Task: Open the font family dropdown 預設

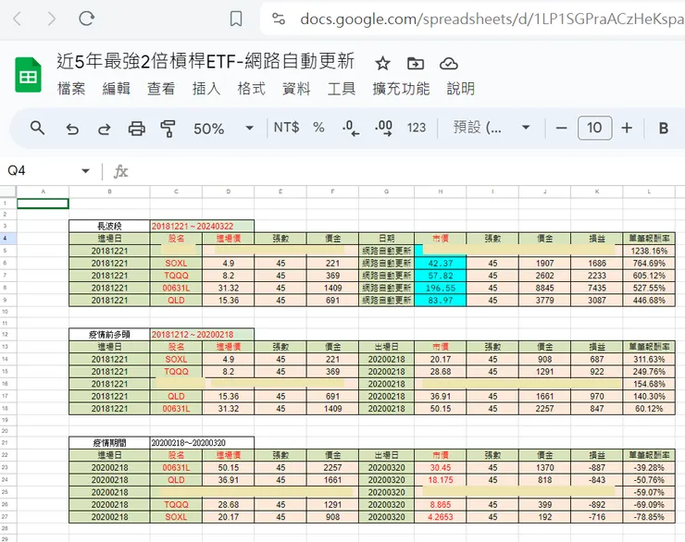Action: pos(492,128)
